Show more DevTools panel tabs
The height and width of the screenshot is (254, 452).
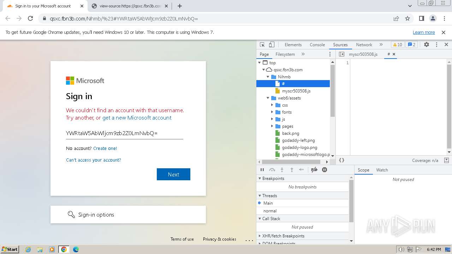pyautogui.click(x=381, y=45)
